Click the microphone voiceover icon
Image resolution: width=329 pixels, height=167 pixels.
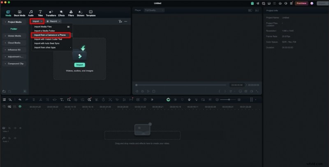click(x=189, y=100)
